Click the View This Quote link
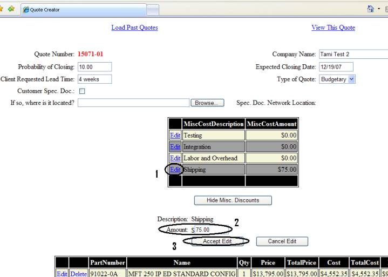This screenshot has width=388, height=277. pos(333,28)
